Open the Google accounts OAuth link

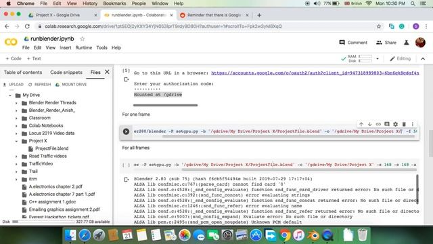[315, 73]
